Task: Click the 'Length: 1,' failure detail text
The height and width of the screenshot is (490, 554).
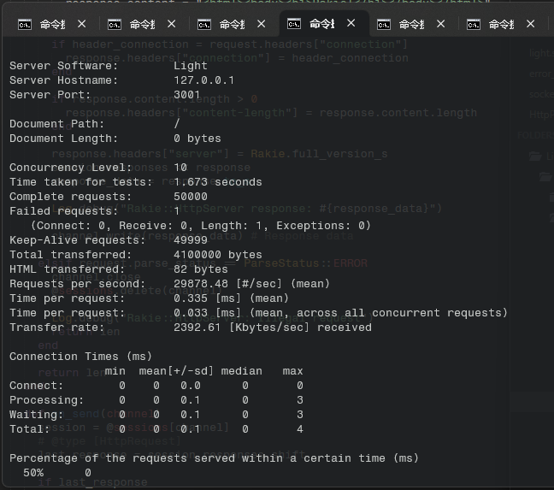Action: pos(232,226)
